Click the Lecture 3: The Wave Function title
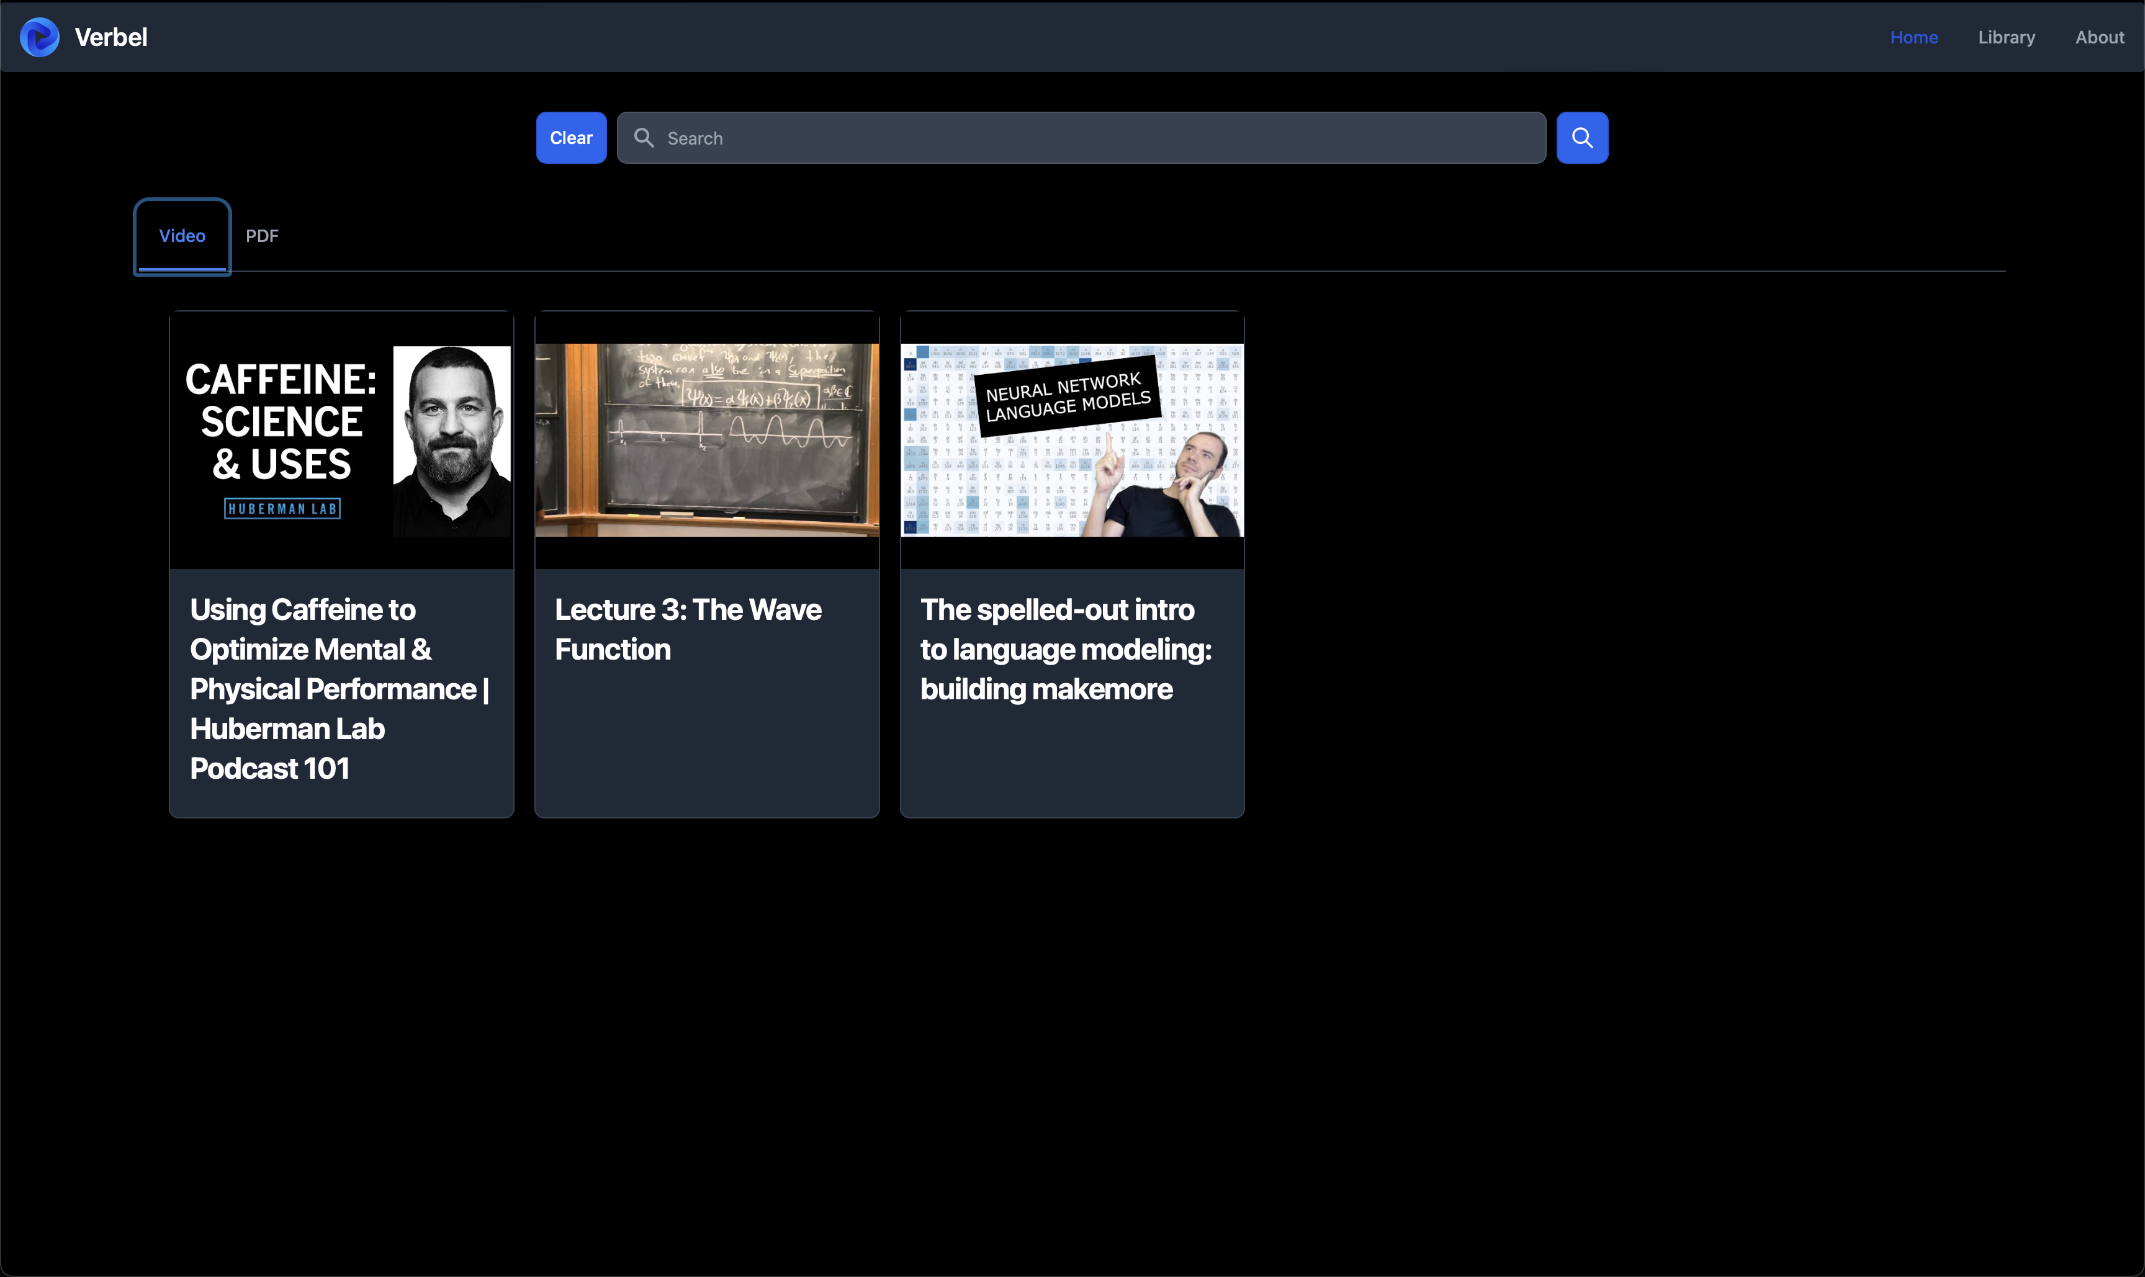 688,629
